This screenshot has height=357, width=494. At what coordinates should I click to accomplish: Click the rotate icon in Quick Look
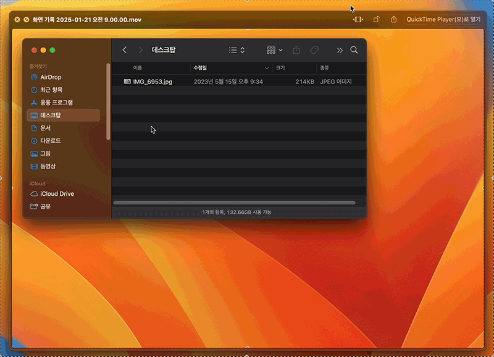tap(376, 20)
